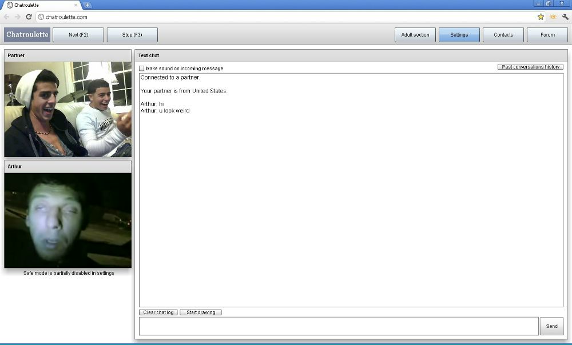
Task: Open the wrench menu in Chrome
Action: click(x=565, y=17)
